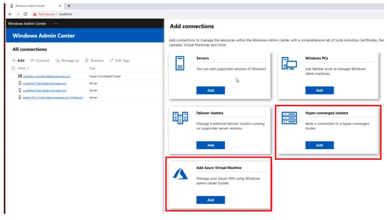
Task: Click the Hyper-converged clusters card title
Action: 326,113
